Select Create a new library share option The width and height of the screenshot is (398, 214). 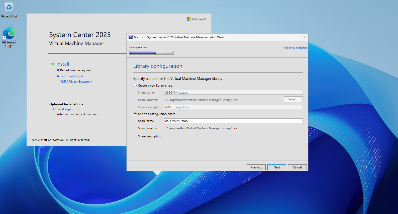(135, 86)
